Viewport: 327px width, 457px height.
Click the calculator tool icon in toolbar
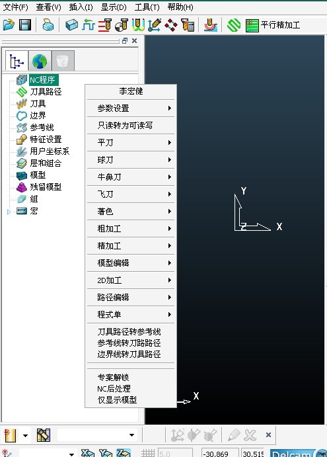188,24
